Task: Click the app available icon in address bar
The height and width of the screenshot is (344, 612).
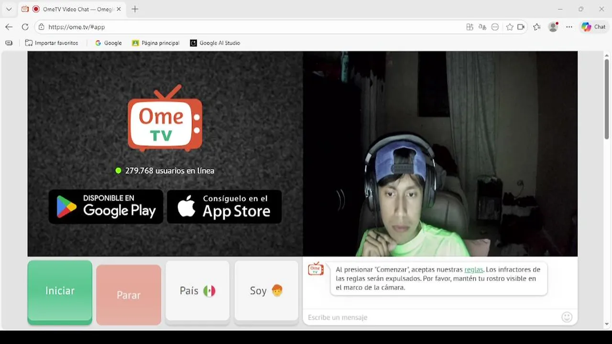Action: (470, 27)
